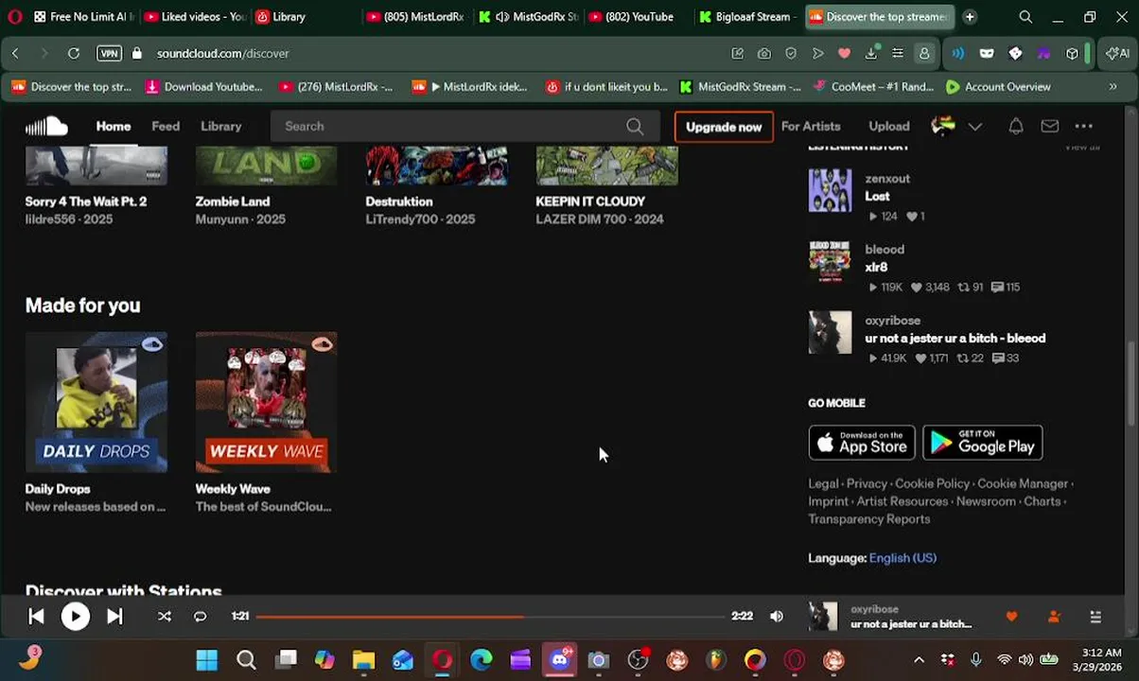1139x681 pixels.
Task: Go to the Feed tab
Action: (x=166, y=126)
